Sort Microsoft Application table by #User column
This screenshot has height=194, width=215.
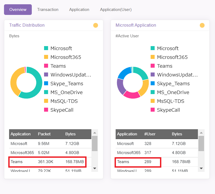150,134
